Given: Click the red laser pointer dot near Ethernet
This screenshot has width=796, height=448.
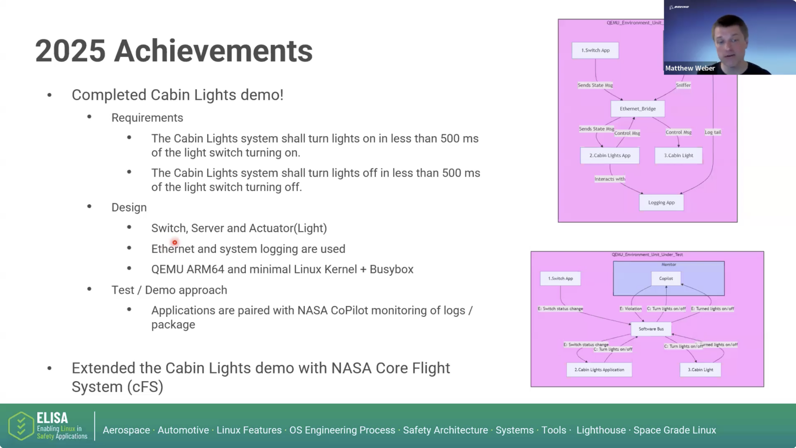Looking at the screenshot, I should (175, 242).
